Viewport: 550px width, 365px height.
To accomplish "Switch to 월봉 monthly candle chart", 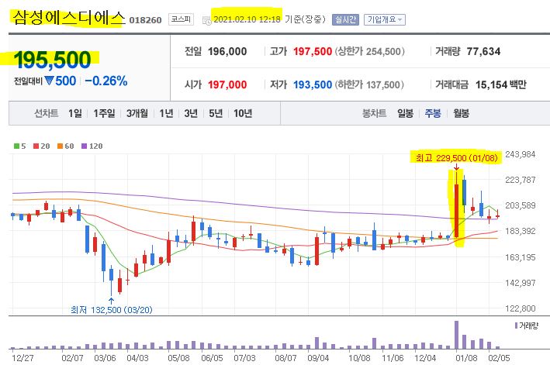I will click(x=461, y=113).
